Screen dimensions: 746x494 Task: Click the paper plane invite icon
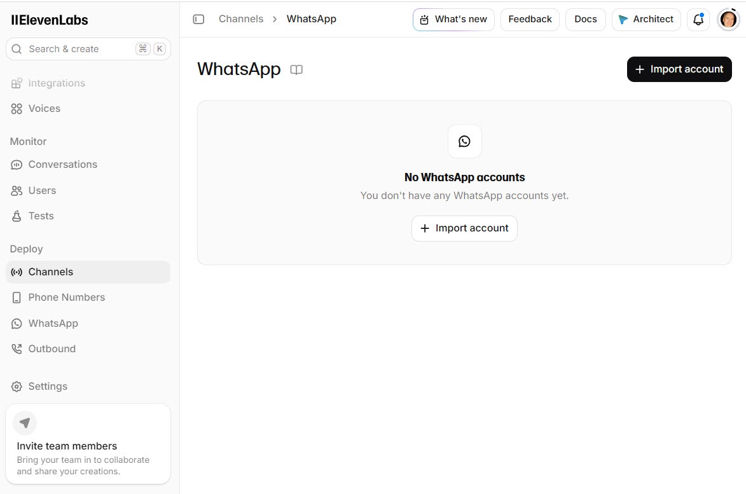tap(25, 423)
